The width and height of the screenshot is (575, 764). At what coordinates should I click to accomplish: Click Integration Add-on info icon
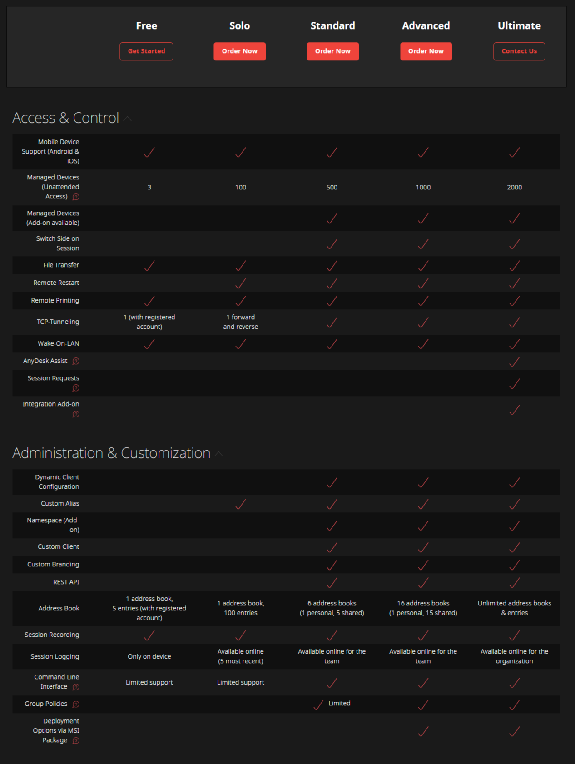[x=76, y=414]
